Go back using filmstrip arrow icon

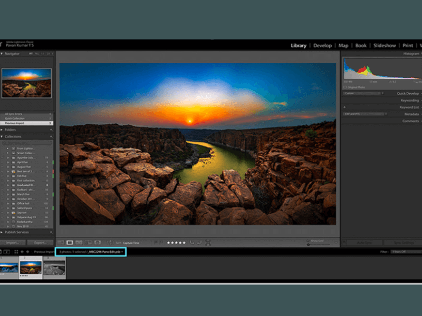23,252
